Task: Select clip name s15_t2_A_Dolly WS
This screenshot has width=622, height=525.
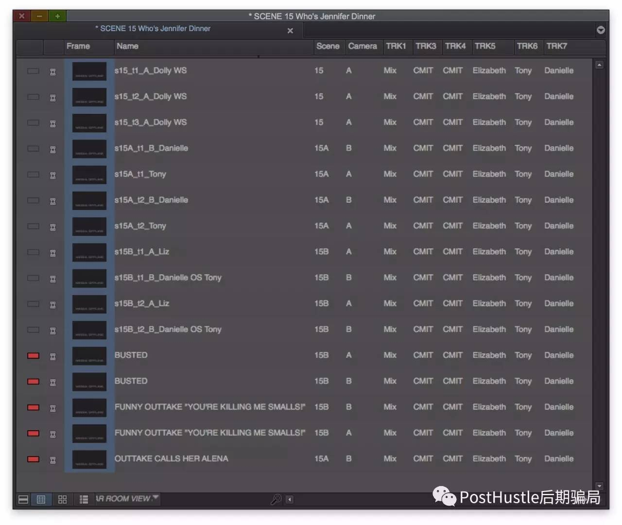Action: pyautogui.click(x=151, y=96)
